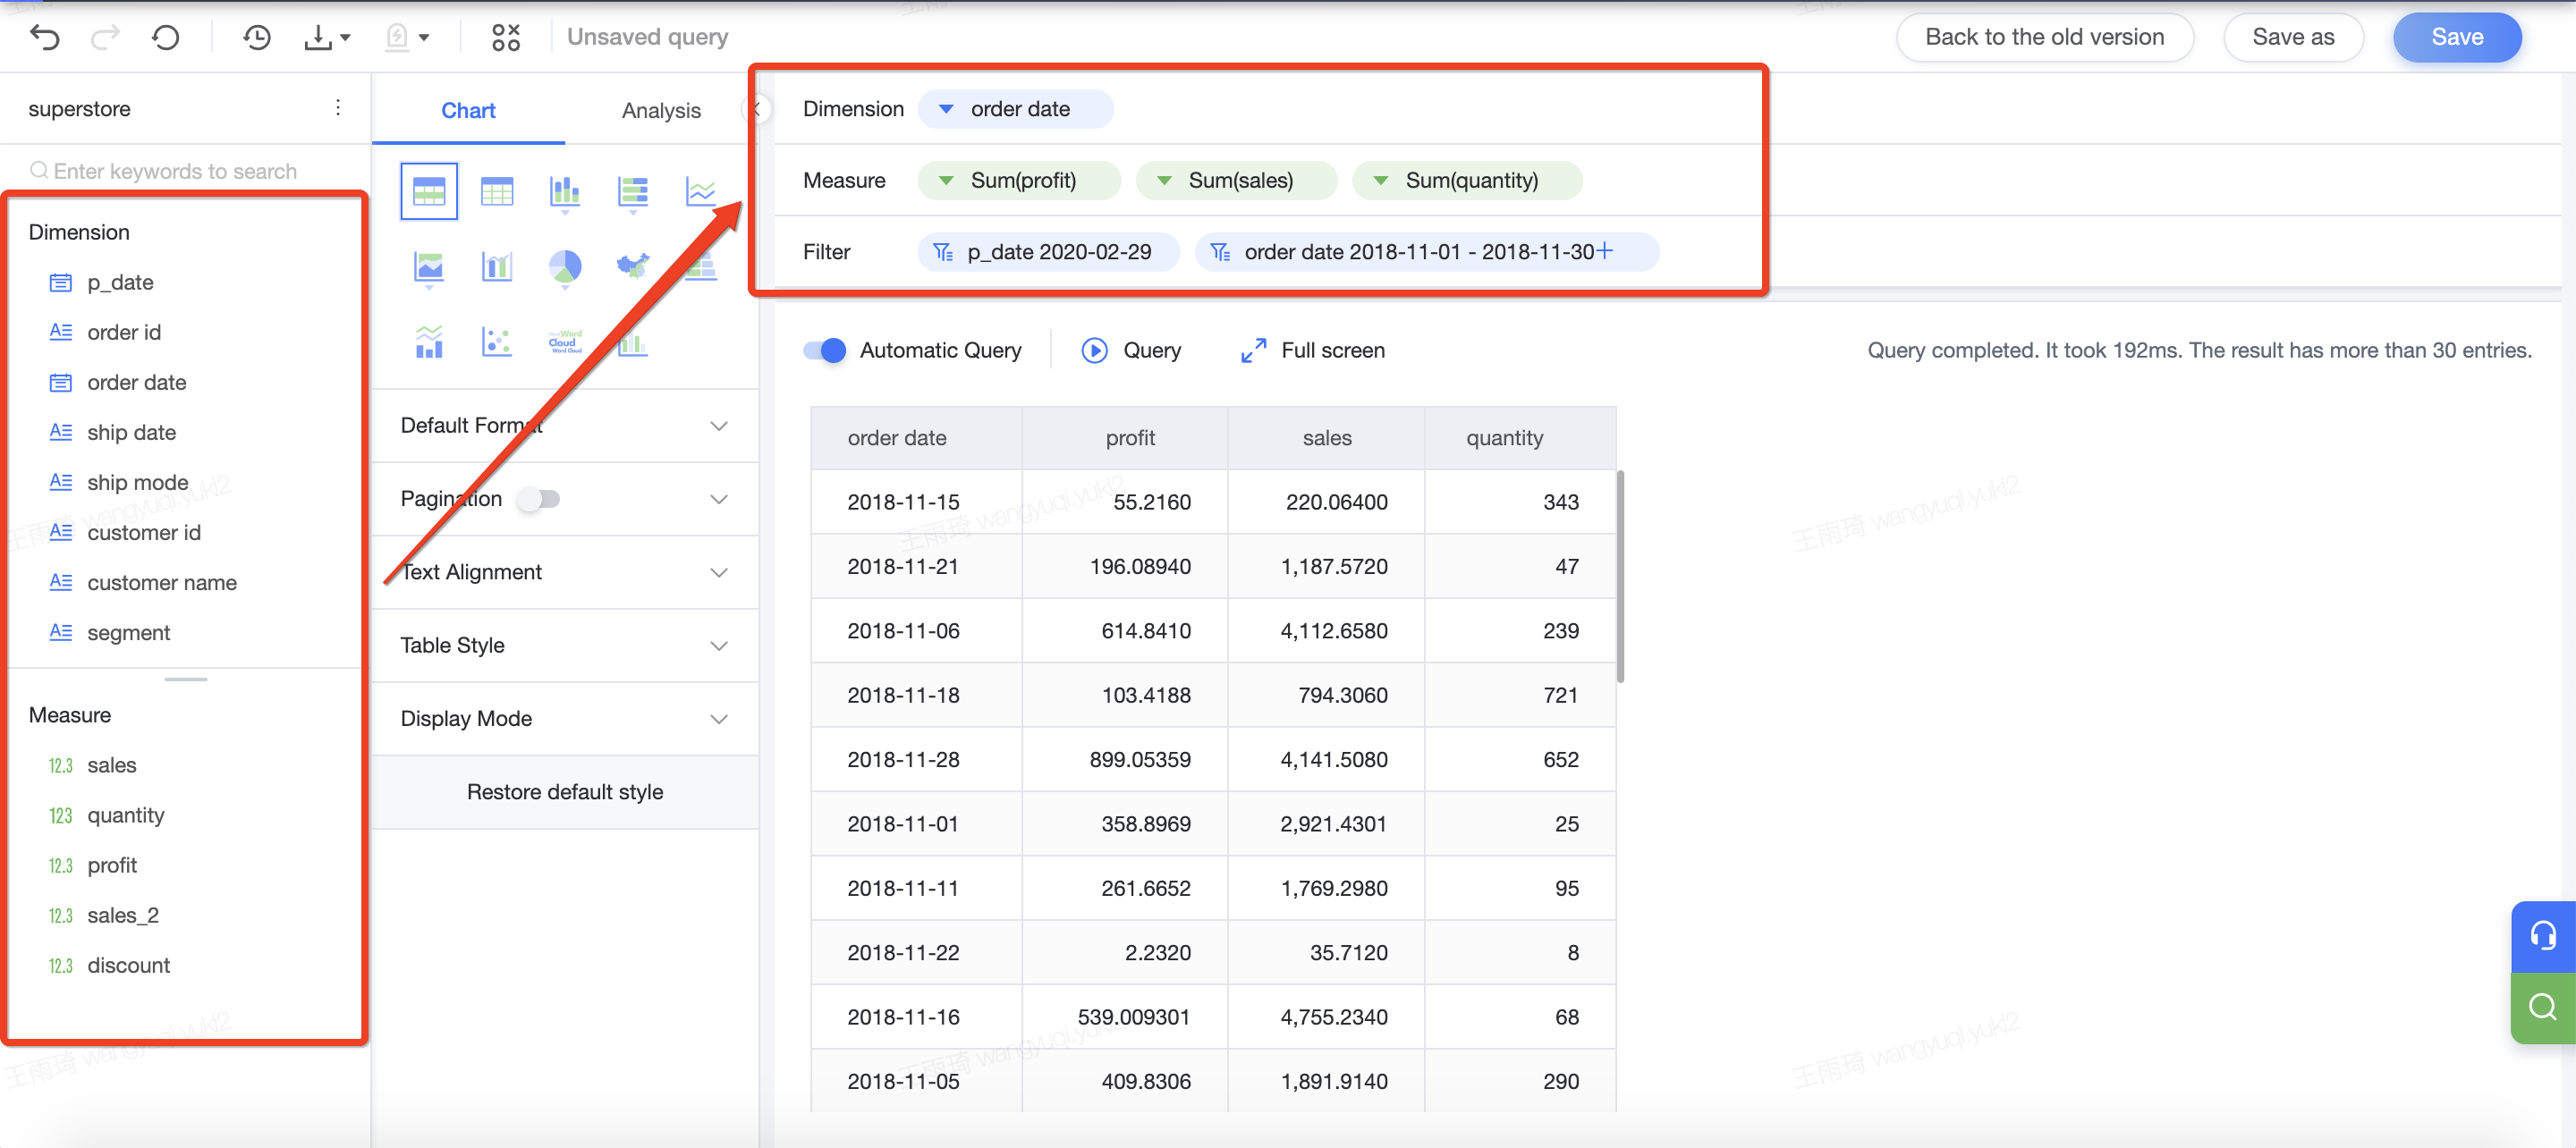The height and width of the screenshot is (1148, 2576).
Task: Select the horizontal stacked bar chart type
Action: (633, 190)
